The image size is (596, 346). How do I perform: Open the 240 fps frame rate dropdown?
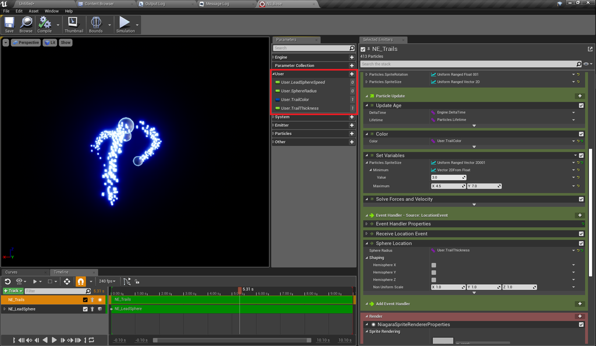pyautogui.click(x=107, y=281)
